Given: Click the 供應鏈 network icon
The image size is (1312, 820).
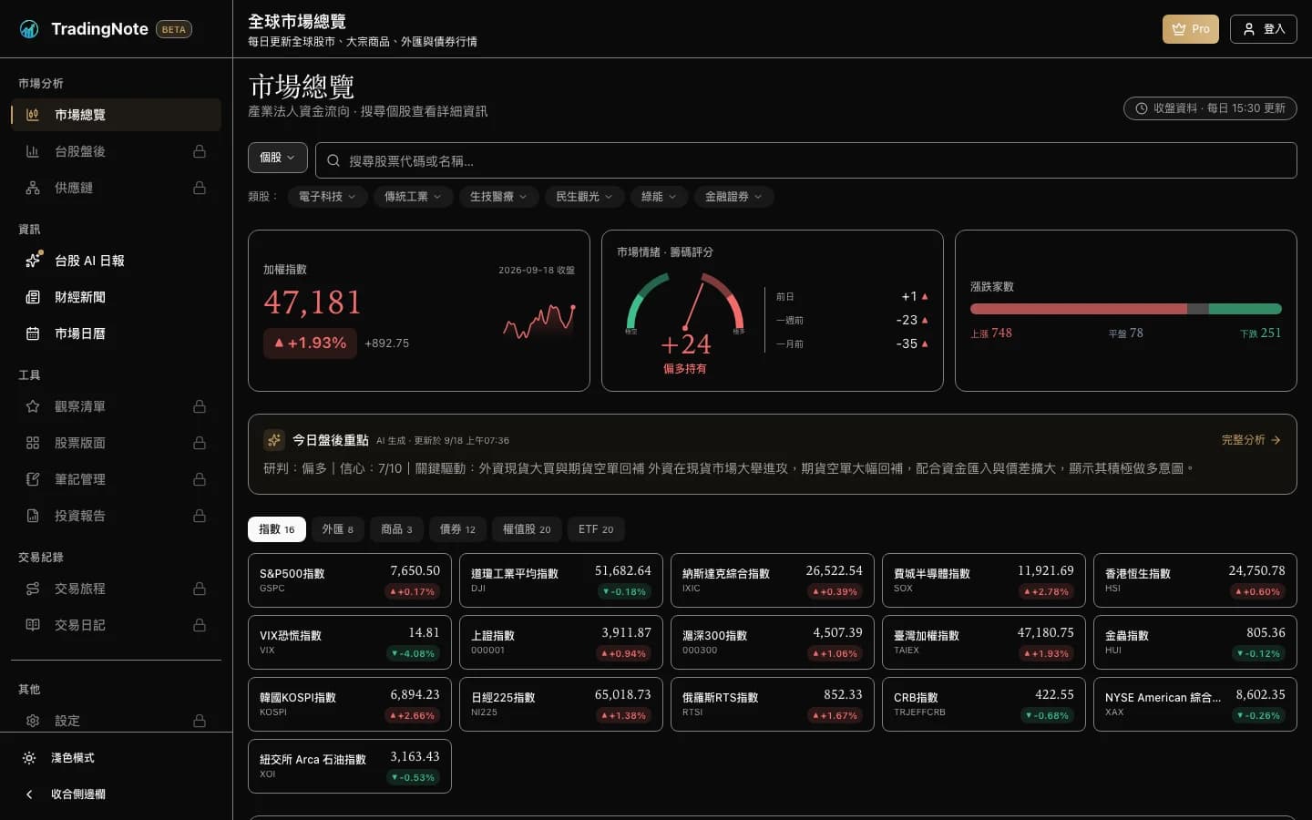Looking at the screenshot, I should coord(33,188).
